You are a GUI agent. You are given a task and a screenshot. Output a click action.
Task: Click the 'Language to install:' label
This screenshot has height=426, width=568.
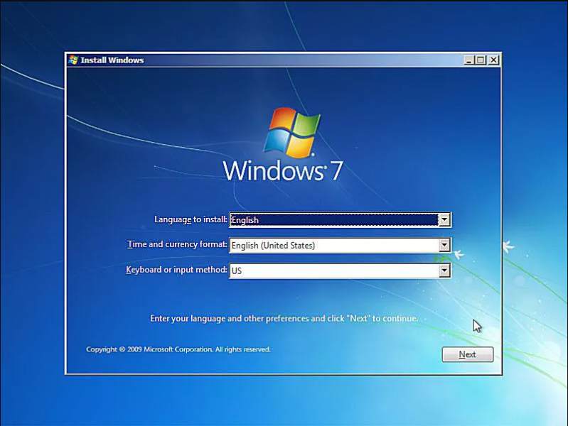191,219
